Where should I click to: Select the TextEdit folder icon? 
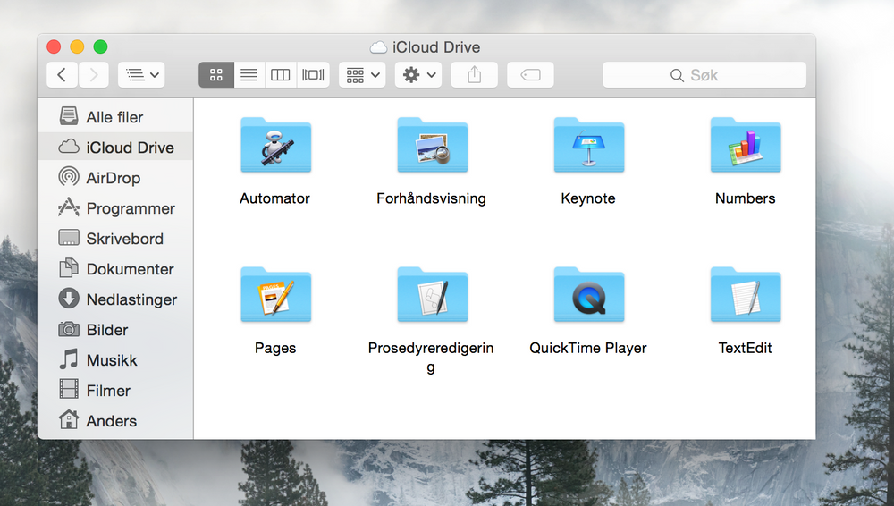[x=746, y=294]
